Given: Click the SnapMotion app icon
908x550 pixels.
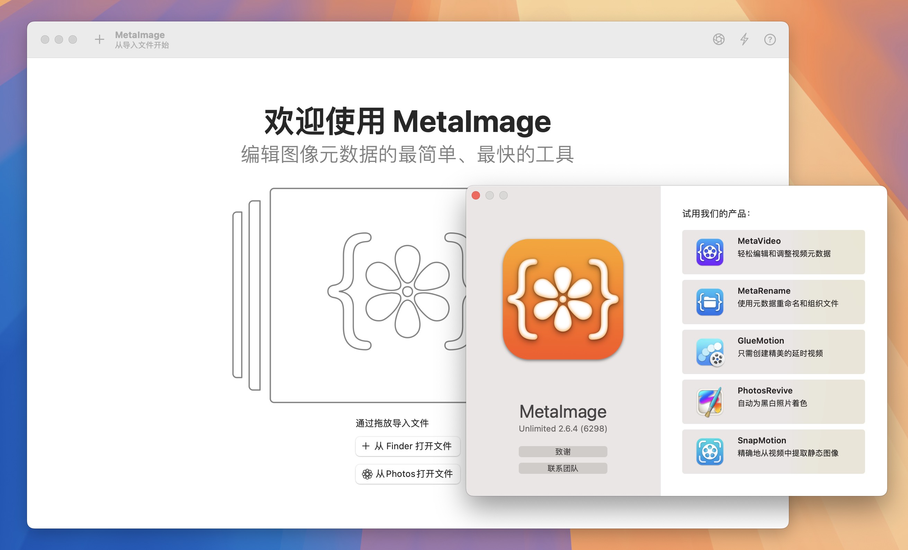Looking at the screenshot, I should coord(709,452).
